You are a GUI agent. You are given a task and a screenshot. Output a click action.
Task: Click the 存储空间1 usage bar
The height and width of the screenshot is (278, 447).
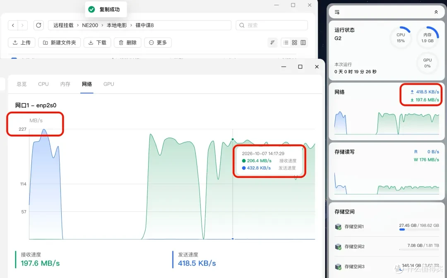click(419, 230)
